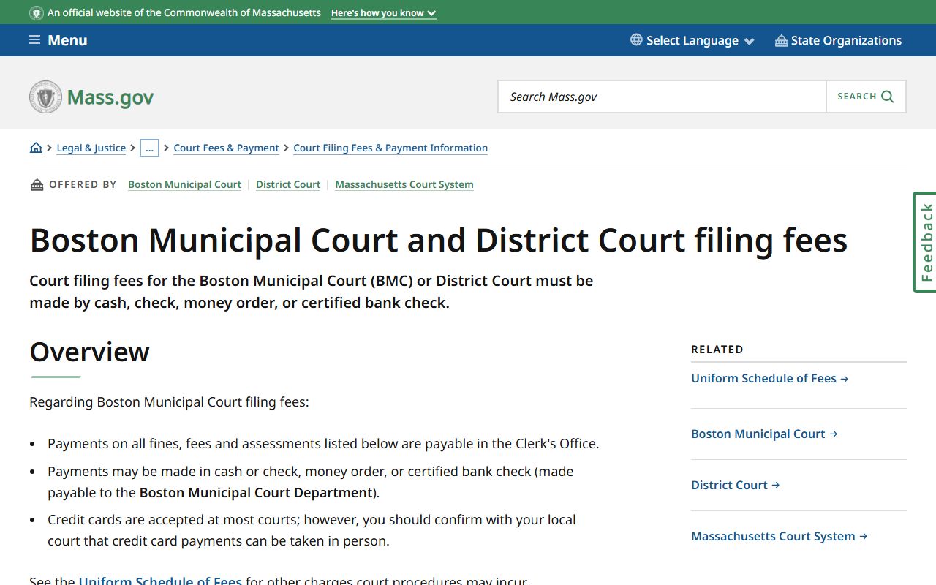
Task: Click the Massachusetts seal icon in the top banner
Action: click(36, 13)
